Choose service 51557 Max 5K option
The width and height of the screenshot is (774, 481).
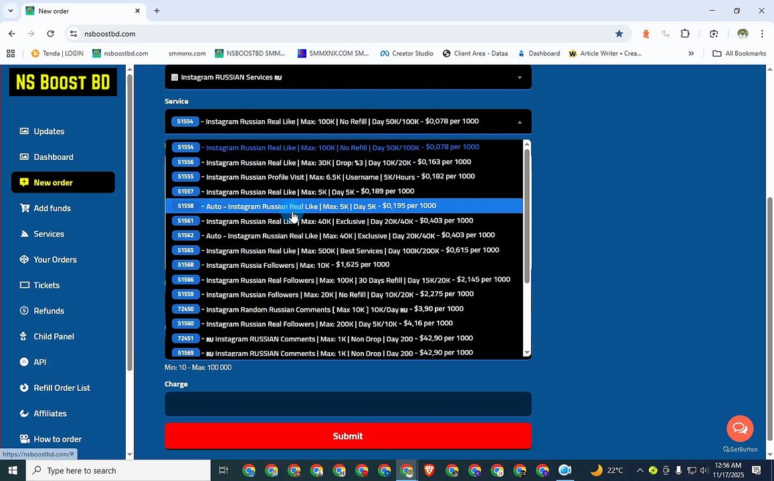(x=344, y=191)
